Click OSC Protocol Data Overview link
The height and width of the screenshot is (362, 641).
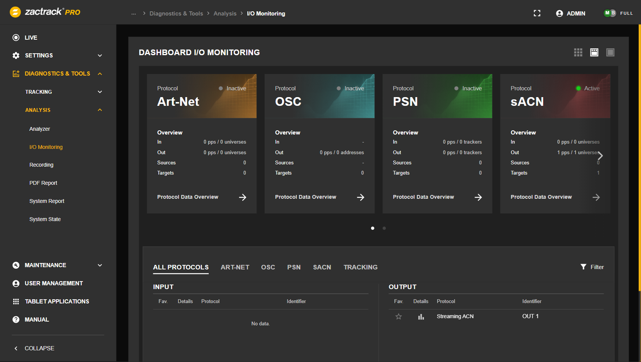click(x=306, y=197)
